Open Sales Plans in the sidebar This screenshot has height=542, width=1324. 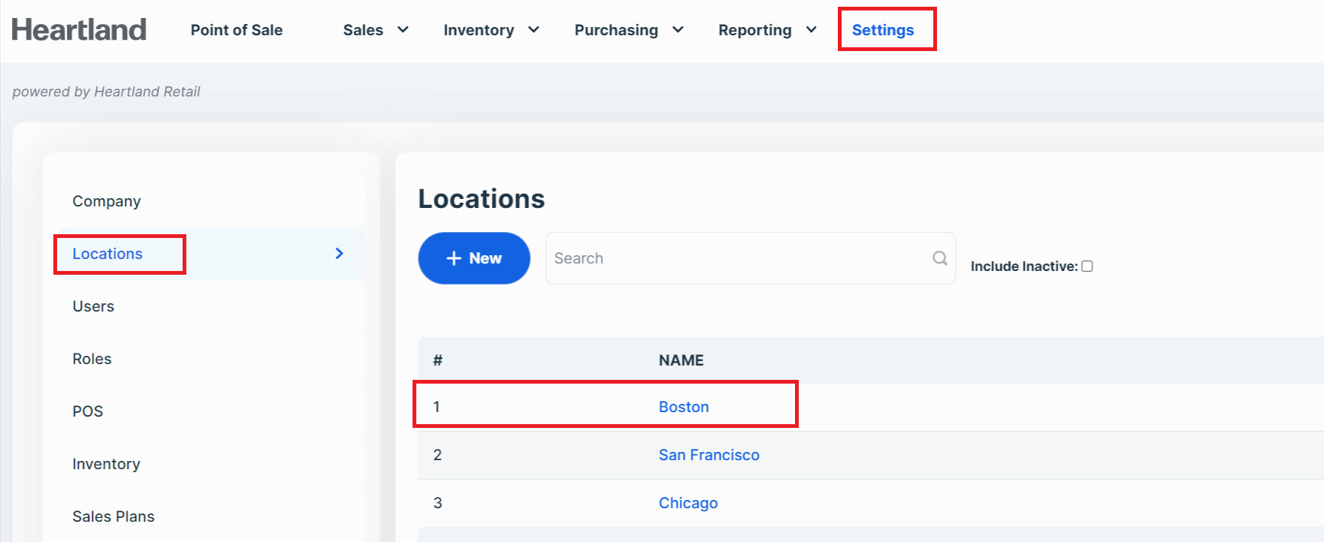pyautogui.click(x=113, y=516)
